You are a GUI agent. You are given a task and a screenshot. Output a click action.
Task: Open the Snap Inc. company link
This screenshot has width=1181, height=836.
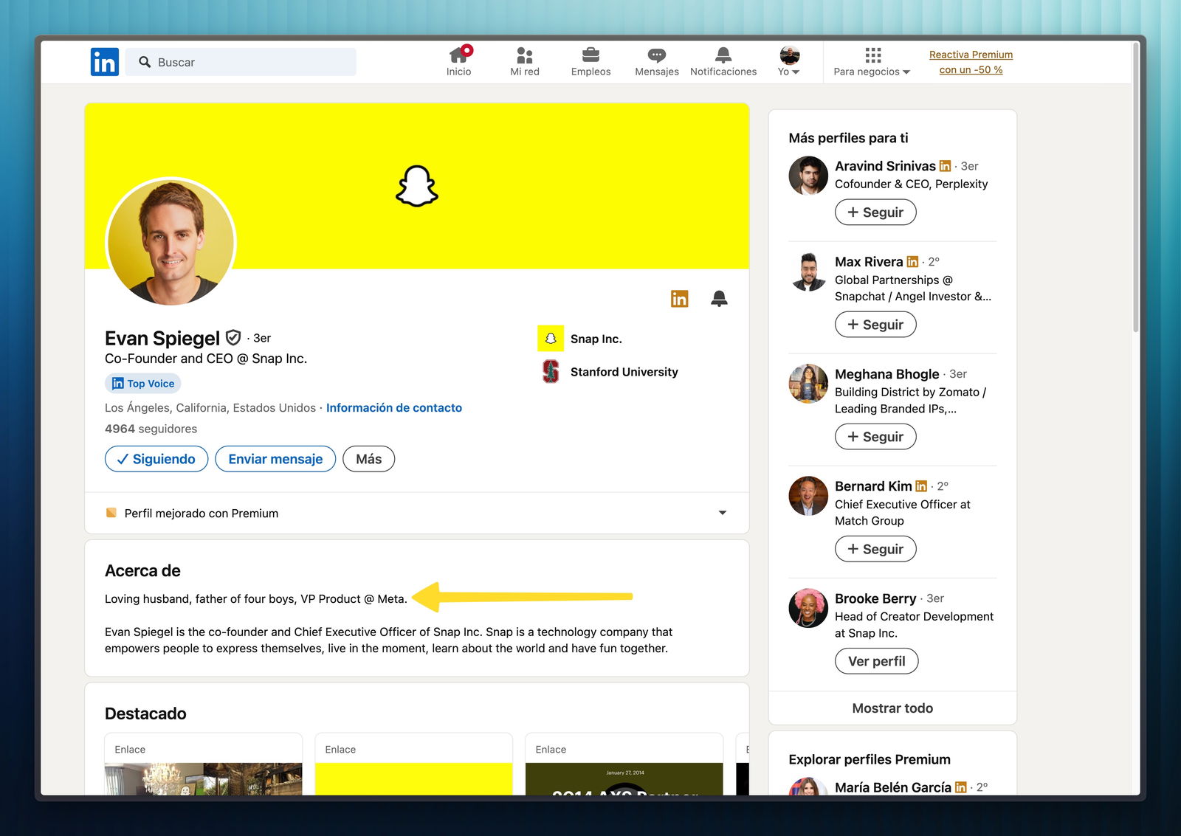[x=596, y=339]
